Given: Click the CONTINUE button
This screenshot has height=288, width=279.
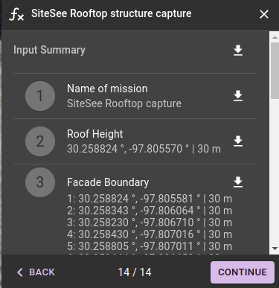Looking at the screenshot, I should point(243,272).
